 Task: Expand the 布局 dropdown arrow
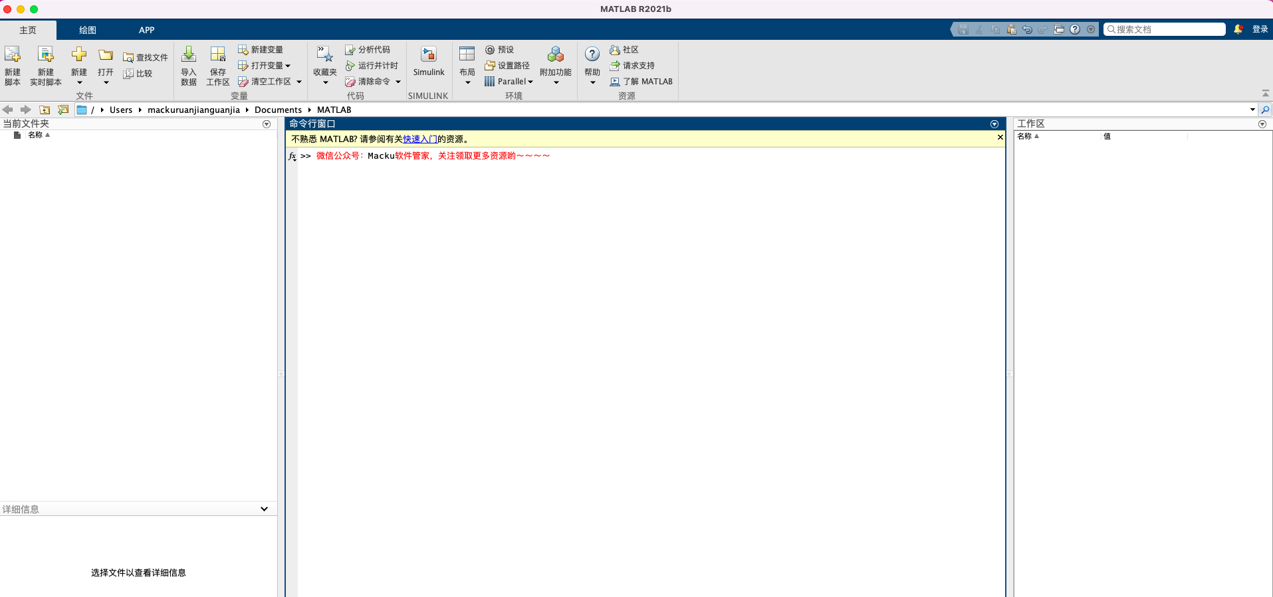coord(468,82)
